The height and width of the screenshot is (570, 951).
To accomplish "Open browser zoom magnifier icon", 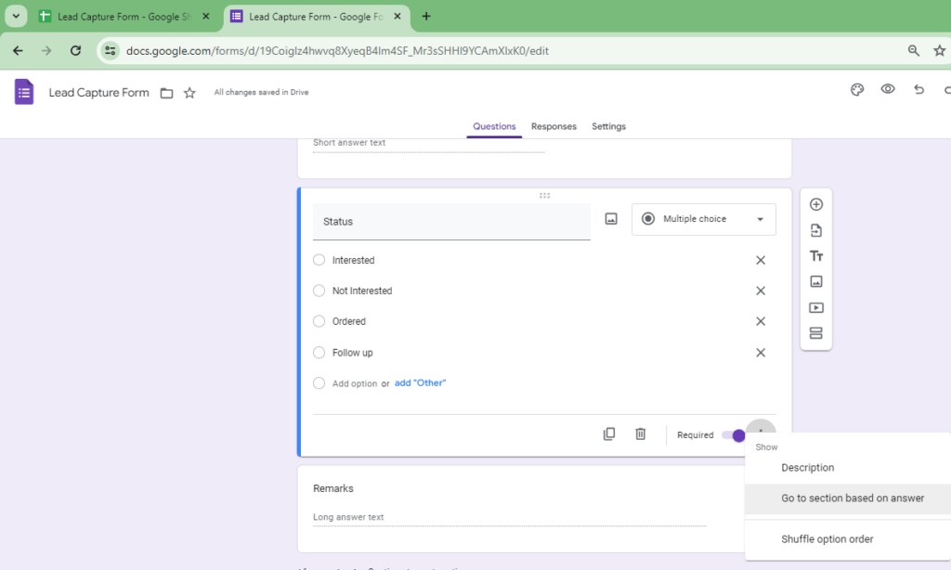I will pos(914,51).
